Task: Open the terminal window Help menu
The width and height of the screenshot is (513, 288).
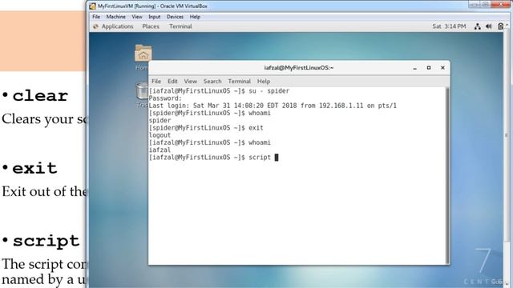Action: 264,82
